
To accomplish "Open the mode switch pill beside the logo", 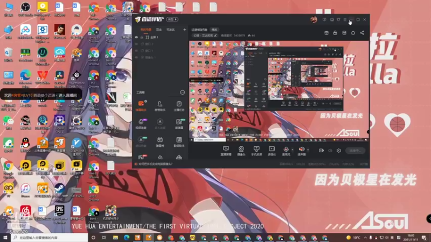I will (x=172, y=19).
